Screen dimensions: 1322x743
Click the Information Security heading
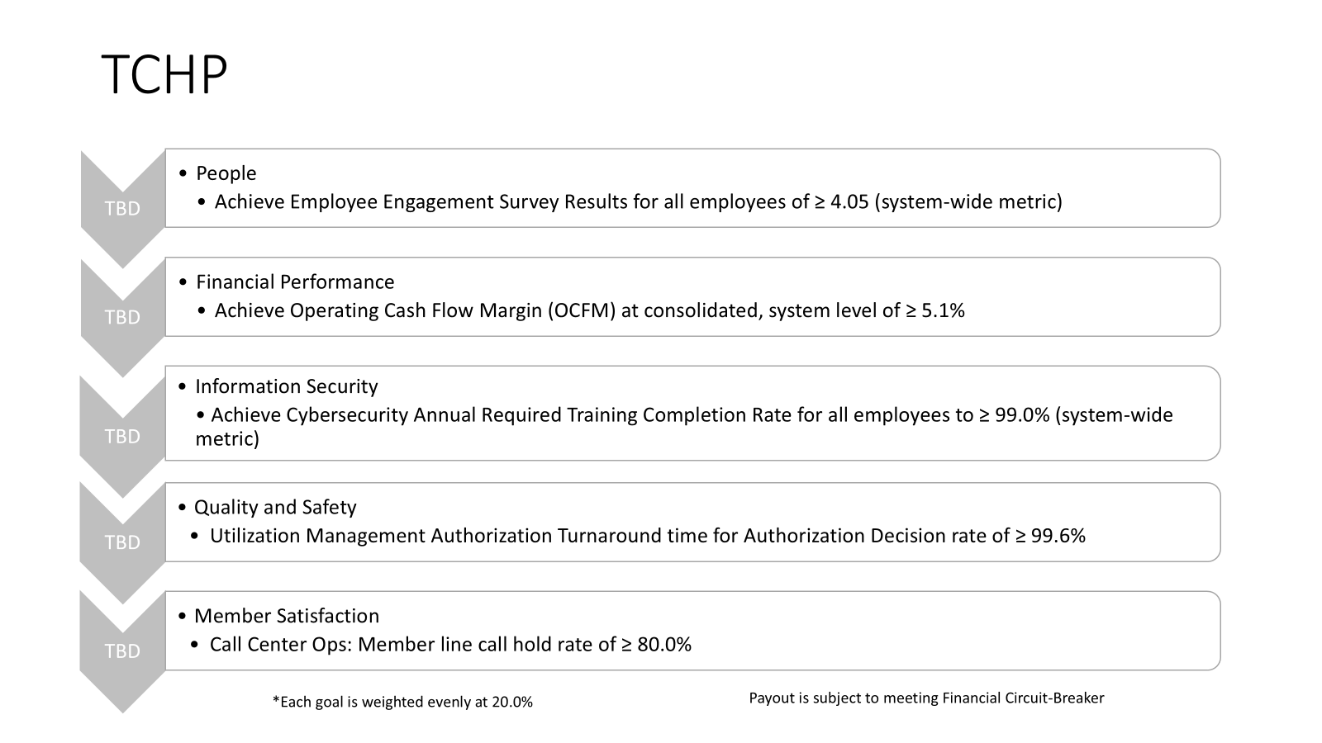pyautogui.click(x=286, y=386)
